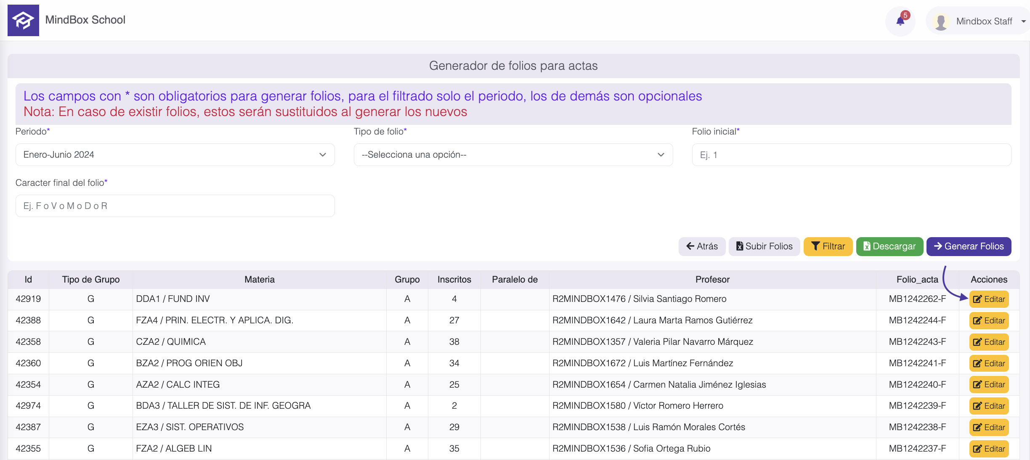
Task: Edit the DDA1 / FUND INV row
Action: tap(989, 299)
